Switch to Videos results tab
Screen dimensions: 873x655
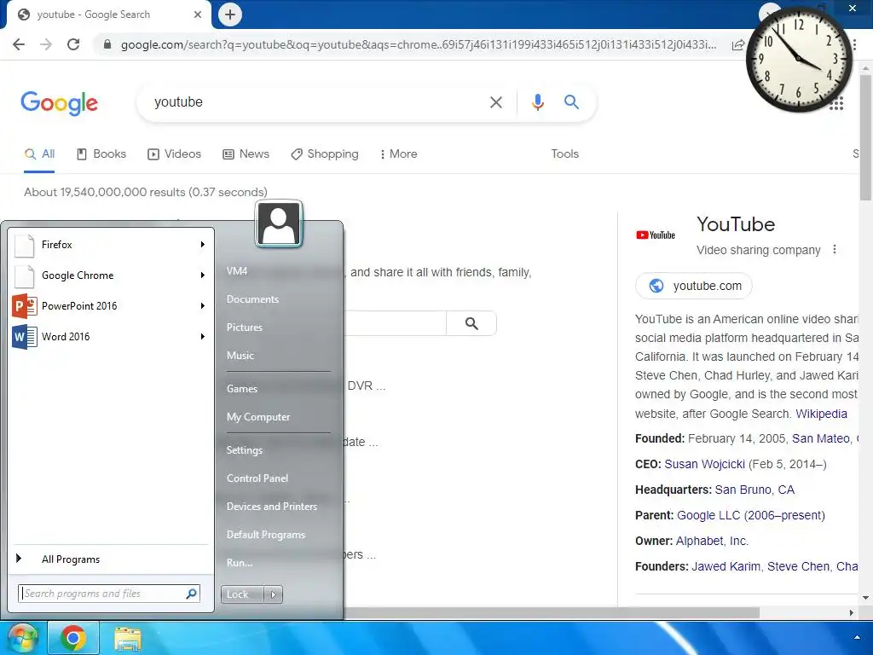(174, 154)
